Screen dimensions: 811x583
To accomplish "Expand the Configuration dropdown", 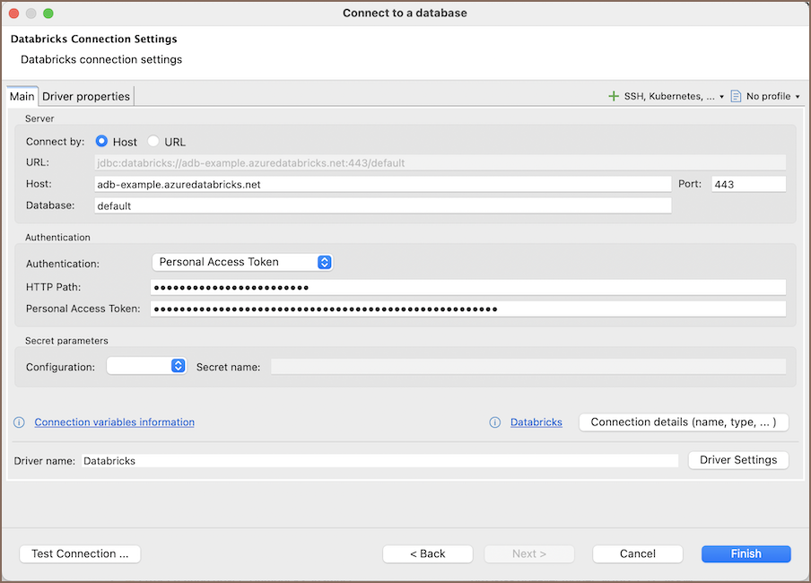I will pyautogui.click(x=146, y=366).
